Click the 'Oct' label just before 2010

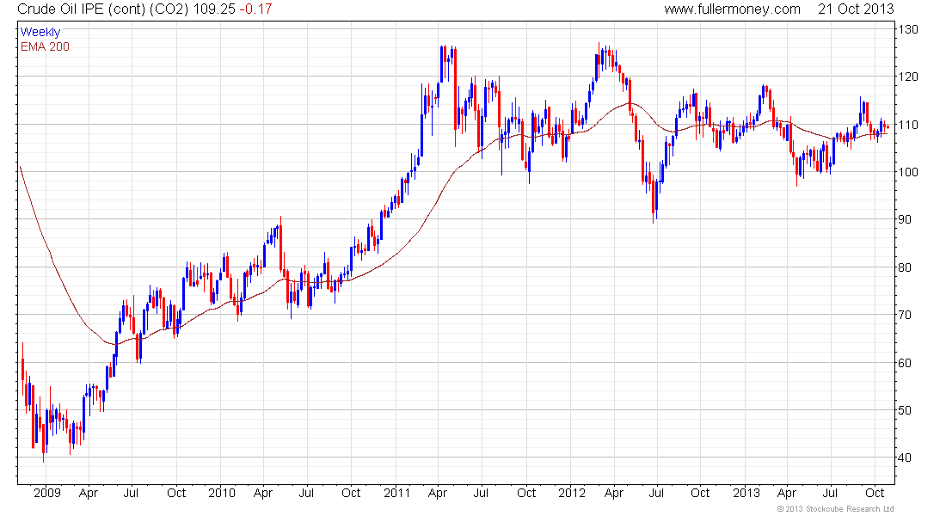(x=176, y=493)
